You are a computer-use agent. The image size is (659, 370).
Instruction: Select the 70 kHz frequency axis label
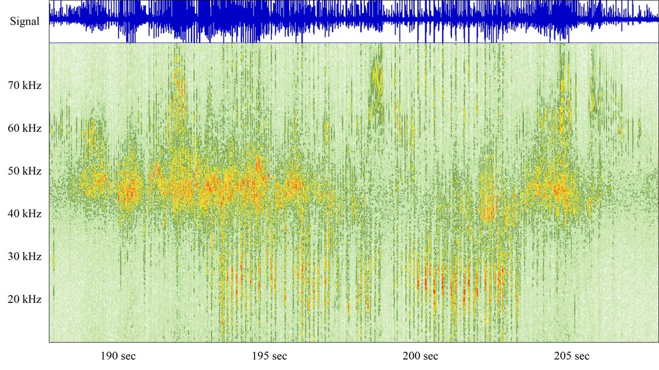25,86
